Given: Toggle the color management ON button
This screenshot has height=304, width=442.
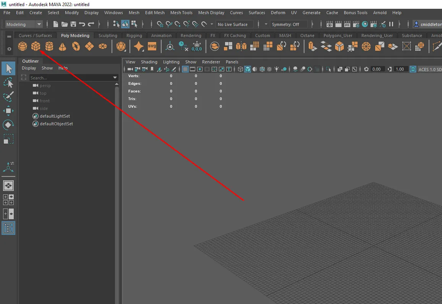Looking at the screenshot, I should [413, 69].
